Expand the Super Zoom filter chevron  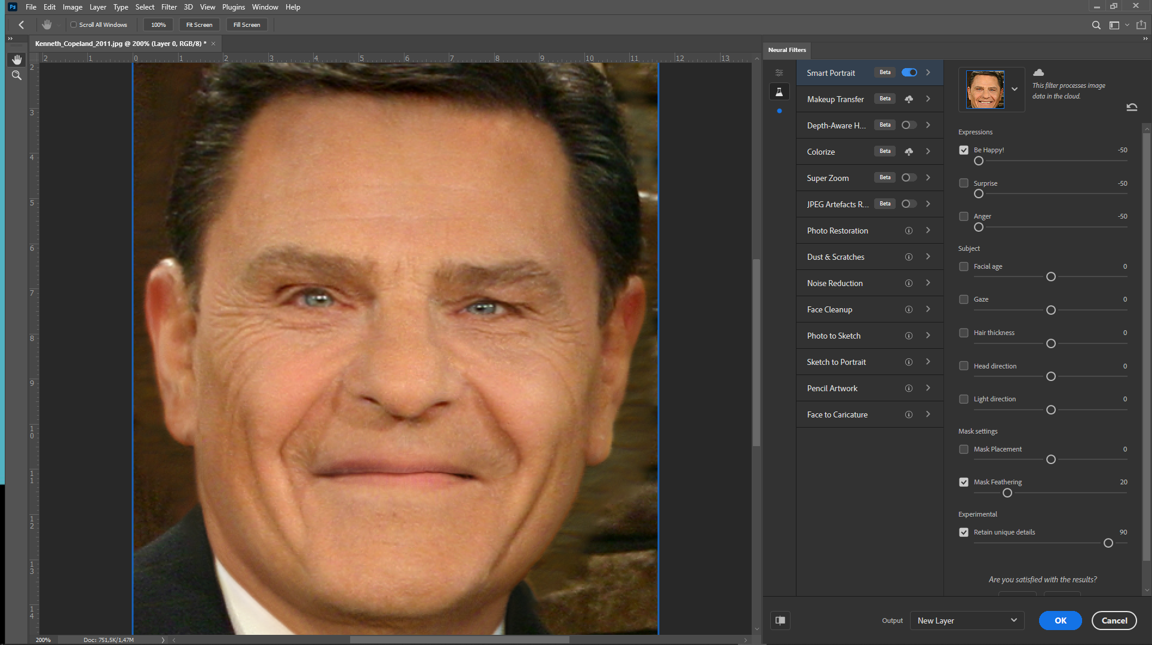[928, 177]
